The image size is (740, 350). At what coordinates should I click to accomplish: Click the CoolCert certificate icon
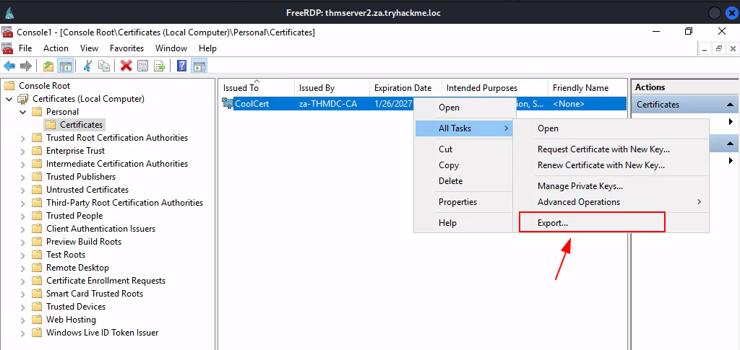pyautogui.click(x=228, y=104)
